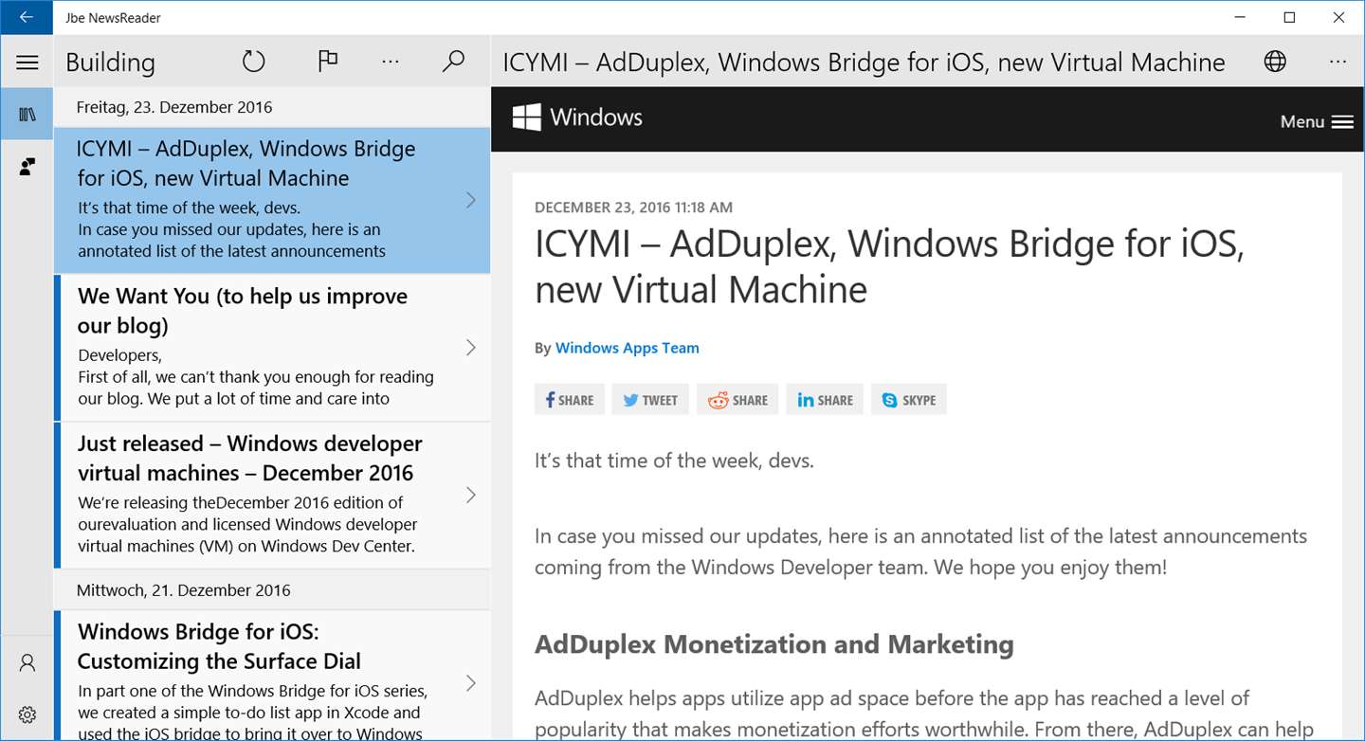Follow the Windows Apps Team link
Viewport: 1365px width, 741px height.
coord(627,348)
